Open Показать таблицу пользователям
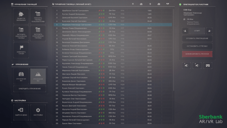 [38, 16]
